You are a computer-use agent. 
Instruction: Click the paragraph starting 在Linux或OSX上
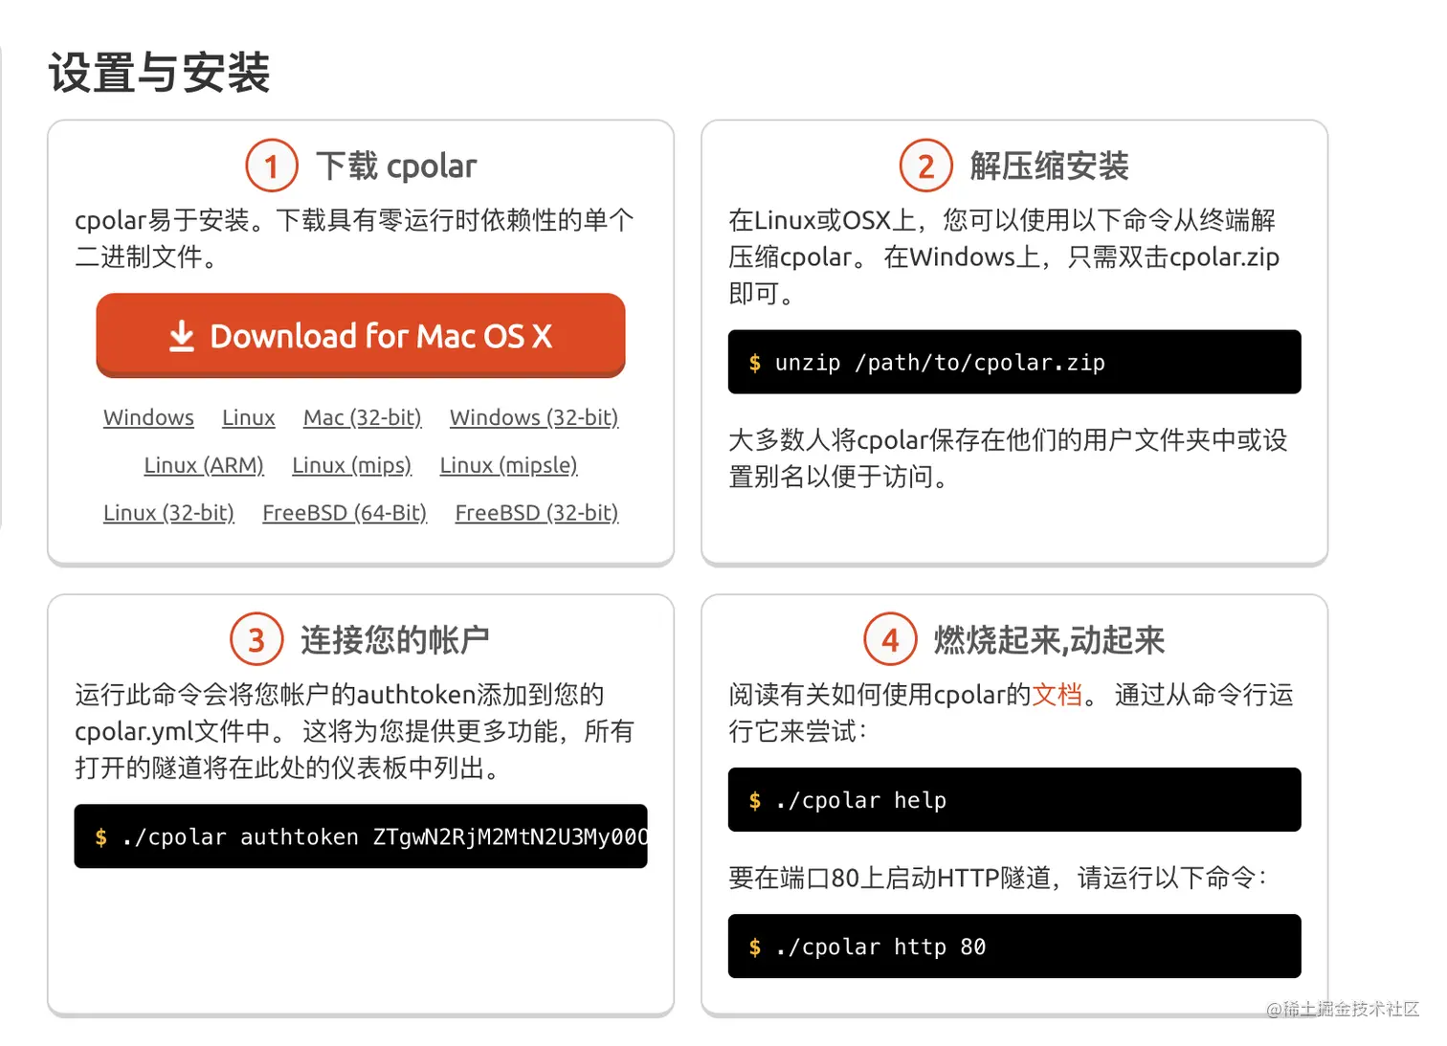click(1004, 256)
